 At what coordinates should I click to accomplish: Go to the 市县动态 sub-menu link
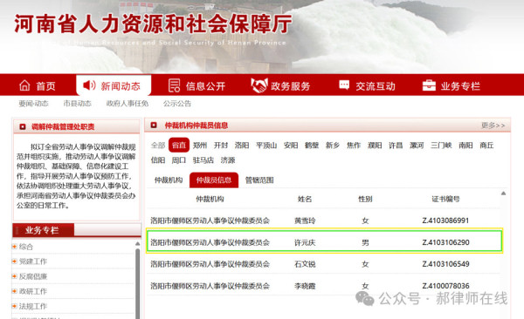pos(77,104)
